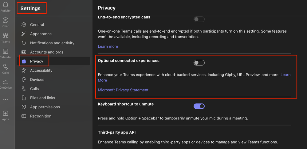The height and width of the screenshot is (149, 307).
Task: Select Accessibility settings section
Action: (41, 70)
